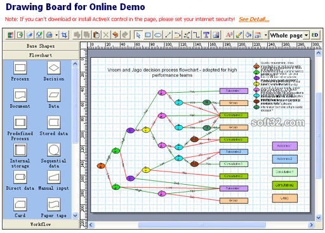Select the right-angle connector tool

197,35
